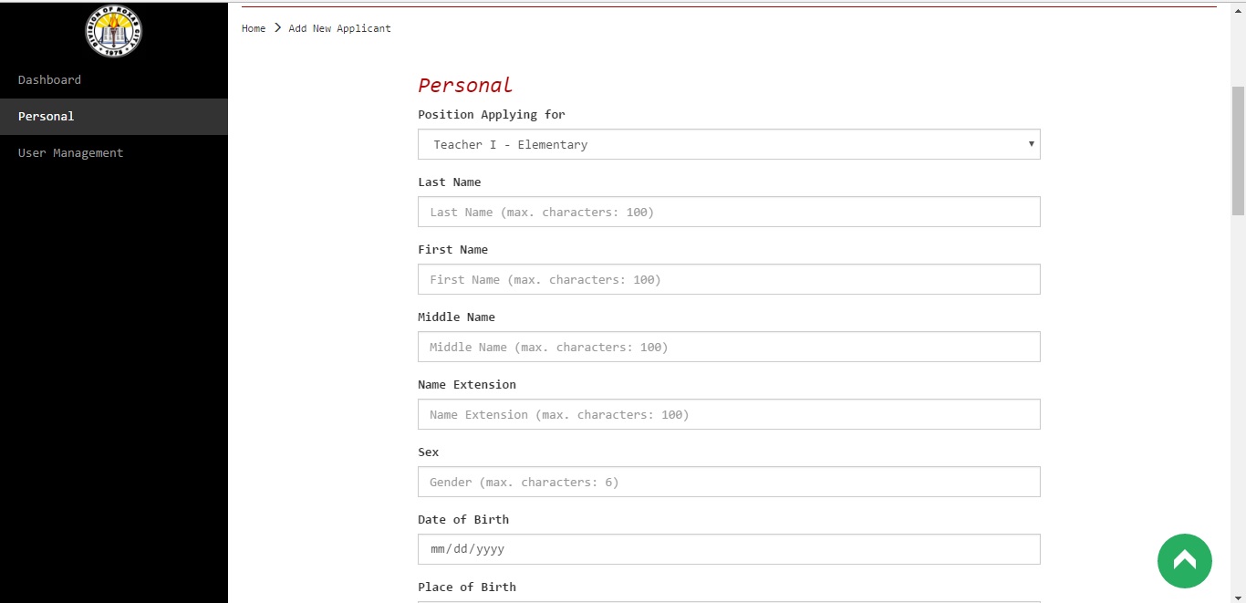This screenshot has width=1246, height=603.
Task: Click the red Personal form heading
Action: pos(465,86)
